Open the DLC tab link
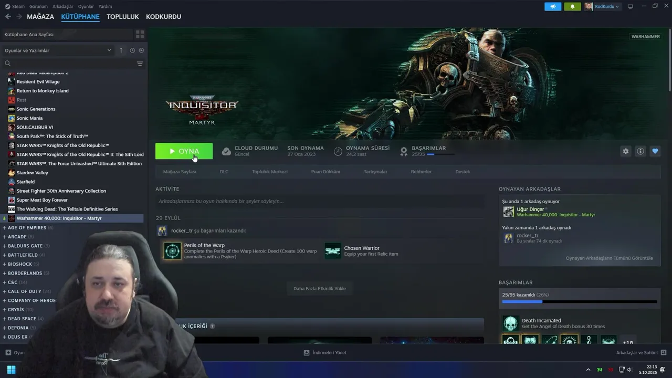The image size is (672, 378). click(224, 172)
